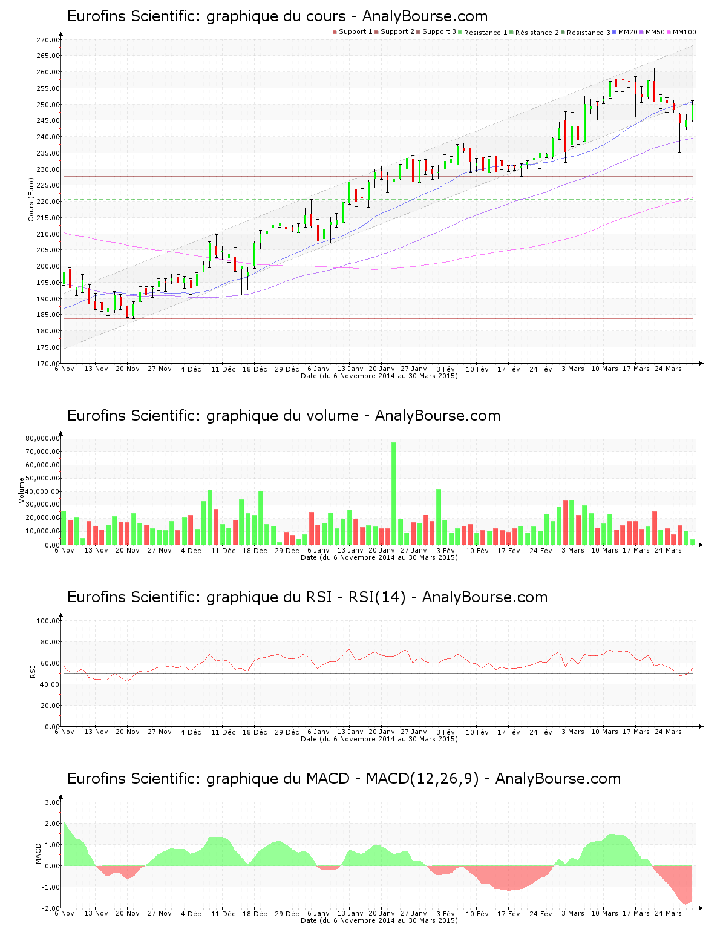Click the 205.00 price axis value

pos(48,250)
